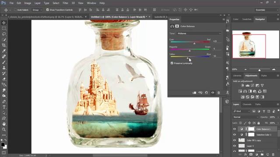Uncheck Preserve Luminosity

point(172,63)
